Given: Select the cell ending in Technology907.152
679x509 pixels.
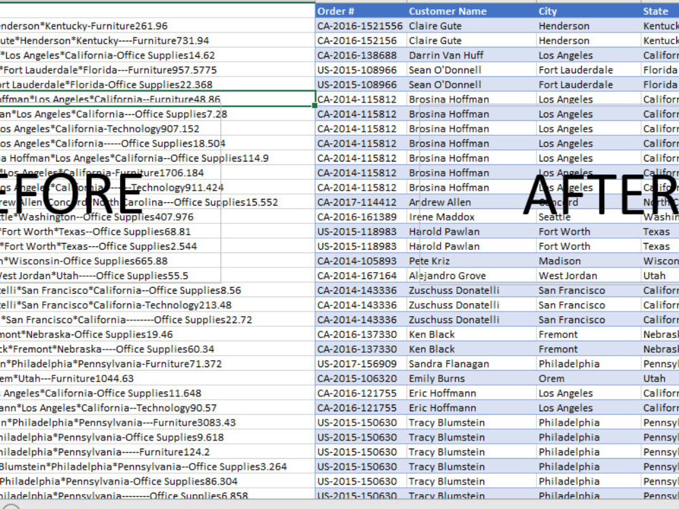Looking at the screenshot, I should [158, 129].
